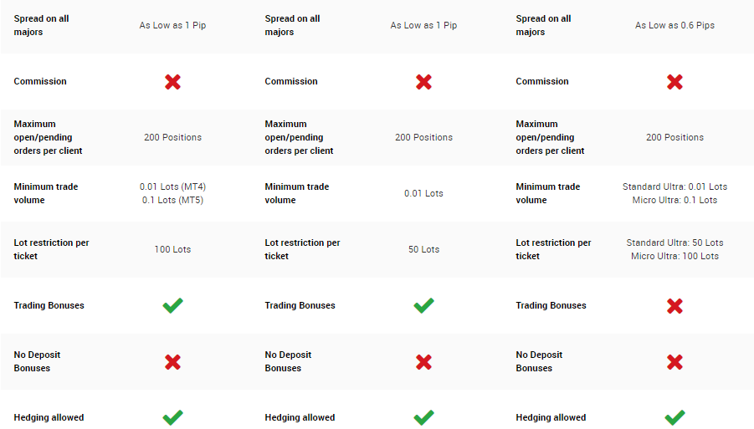Click the red X for No Deposit Bonuses in the middle column
Screen dimensions: 754x429
[x=423, y=362]
